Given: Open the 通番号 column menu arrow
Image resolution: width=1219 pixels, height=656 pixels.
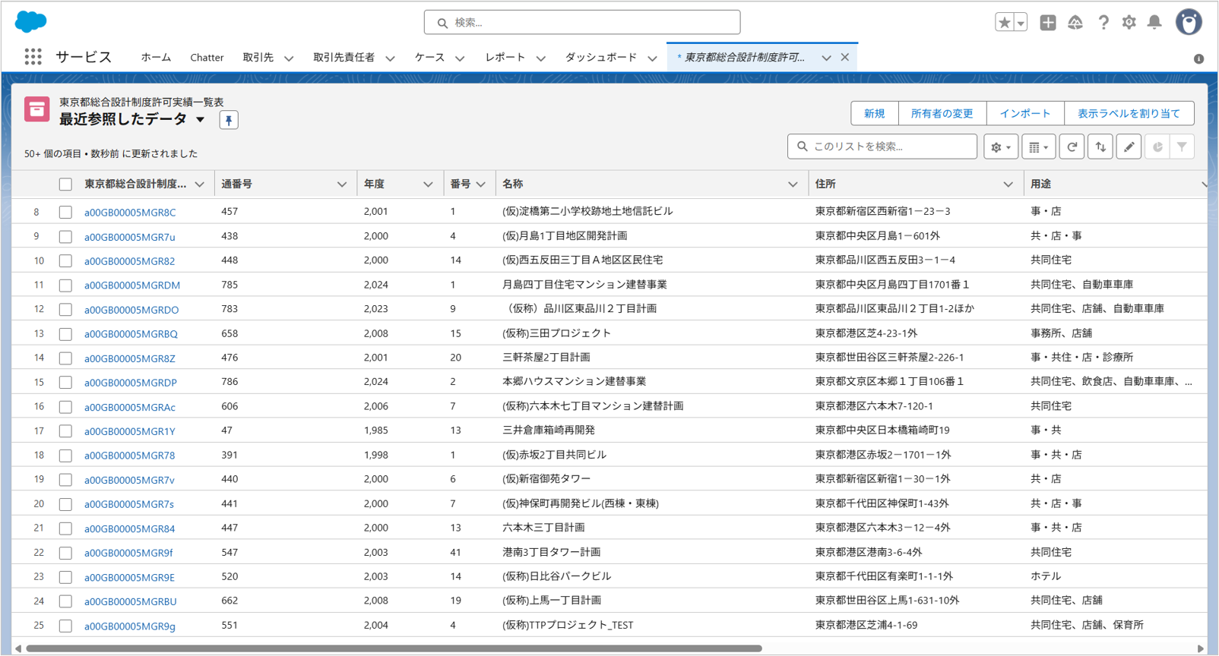Looking at the screenshot, I should tap(342, 184).
